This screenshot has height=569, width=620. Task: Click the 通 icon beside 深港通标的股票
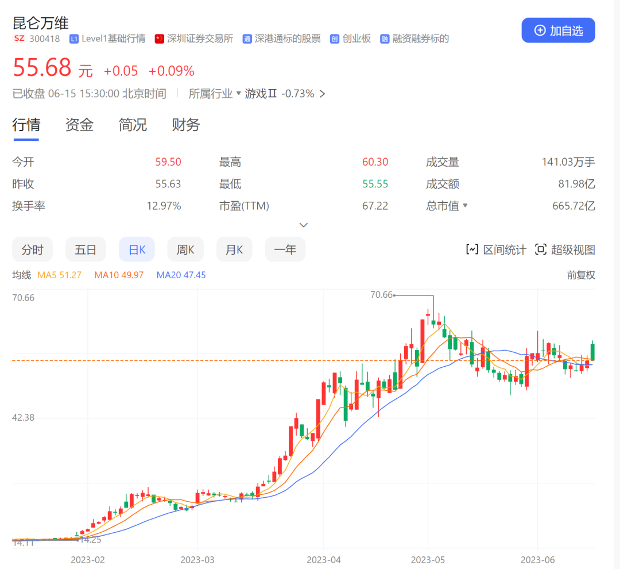click(247, 39)
